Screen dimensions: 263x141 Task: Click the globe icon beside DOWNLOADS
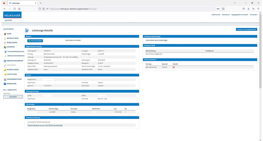click(5, 84)
